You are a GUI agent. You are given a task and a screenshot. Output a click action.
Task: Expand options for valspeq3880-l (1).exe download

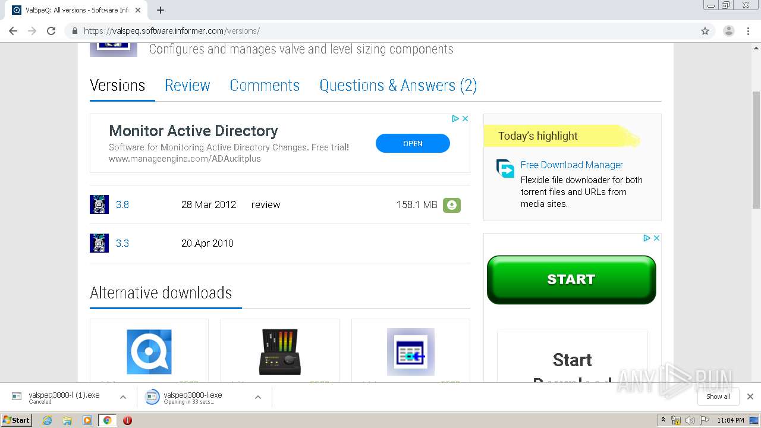point(123,397)
